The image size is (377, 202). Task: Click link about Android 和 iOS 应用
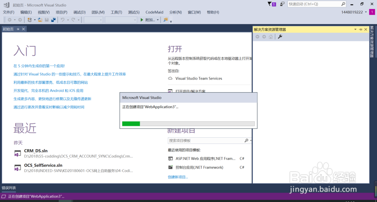[48, 91]
